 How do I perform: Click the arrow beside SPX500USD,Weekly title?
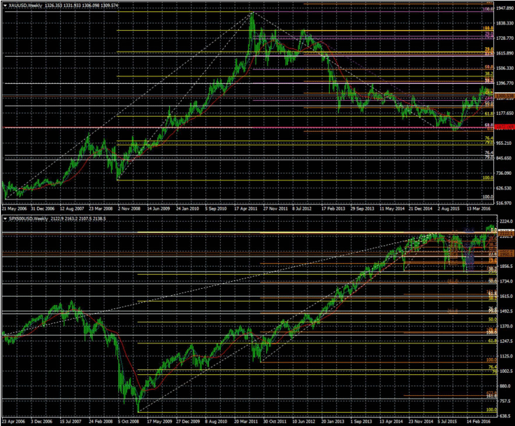point(5,219)
